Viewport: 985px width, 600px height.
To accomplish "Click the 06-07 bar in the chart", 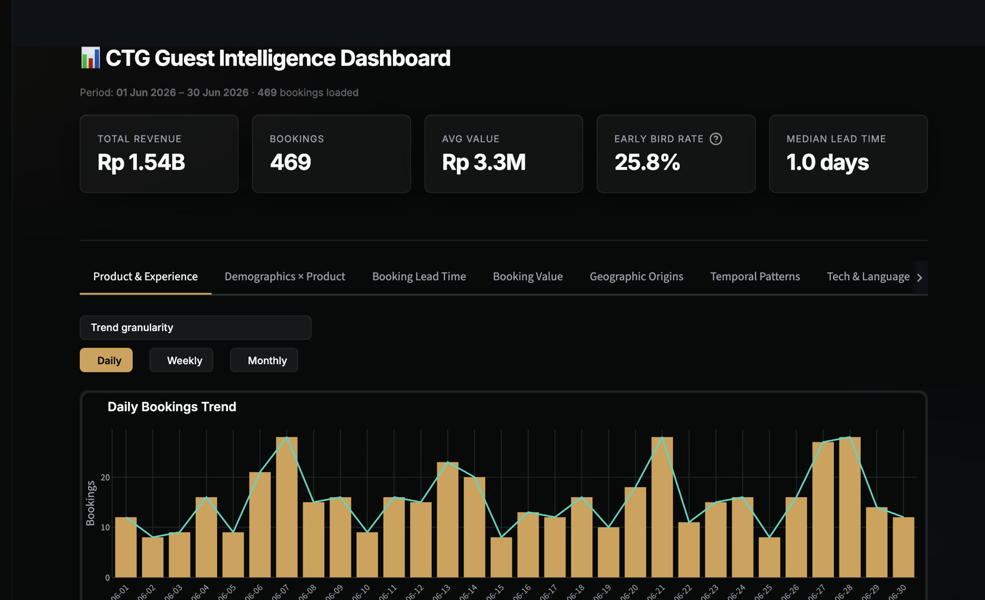I will pyautogui.click(x=287, y=507).
